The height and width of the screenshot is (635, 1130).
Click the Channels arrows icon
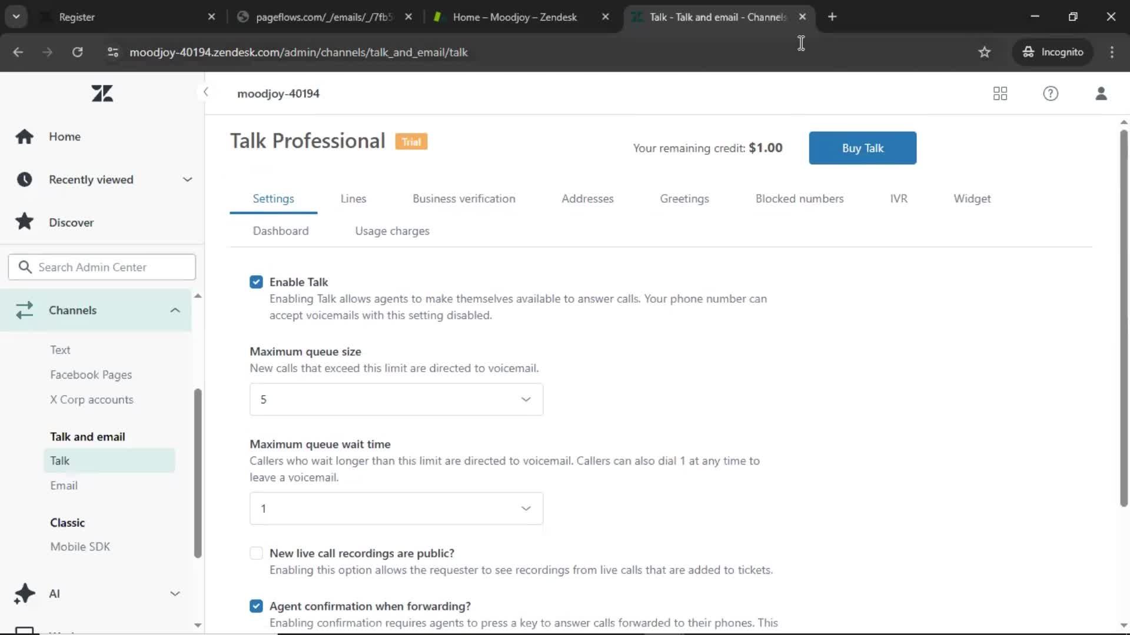coord(24,310)
